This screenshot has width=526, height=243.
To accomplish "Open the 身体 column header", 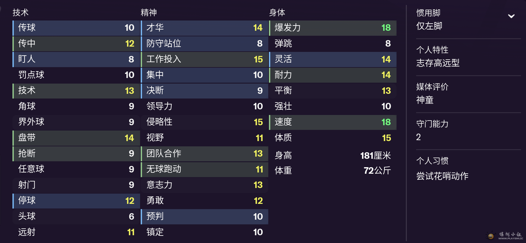I will 277,12.
